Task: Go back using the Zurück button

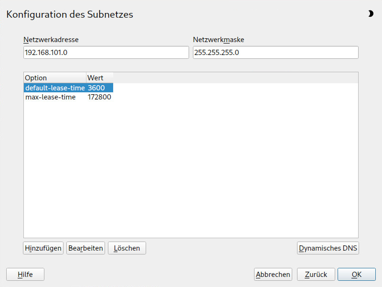Action: coord(316,275)
